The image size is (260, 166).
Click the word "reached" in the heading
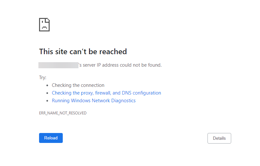(113, 52)
